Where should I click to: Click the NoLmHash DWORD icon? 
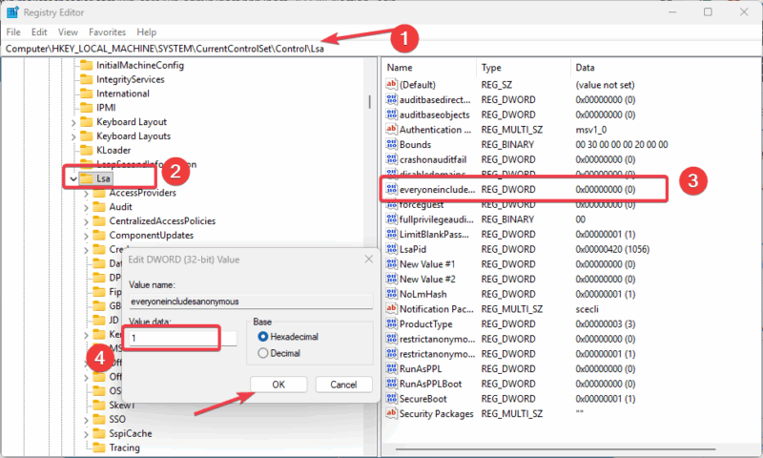(392, 294)
